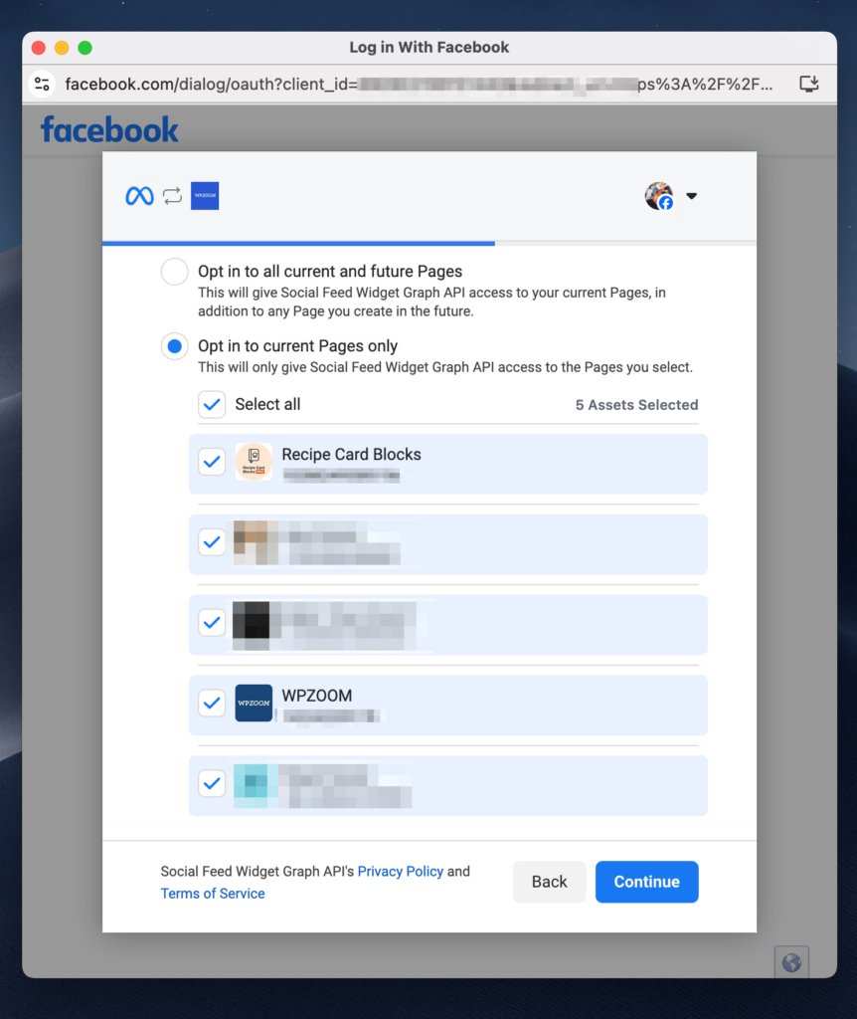Click the Meta infinity logo icon
The image size is (857, 1019).
pyautogui.click(x=139, y=196)
